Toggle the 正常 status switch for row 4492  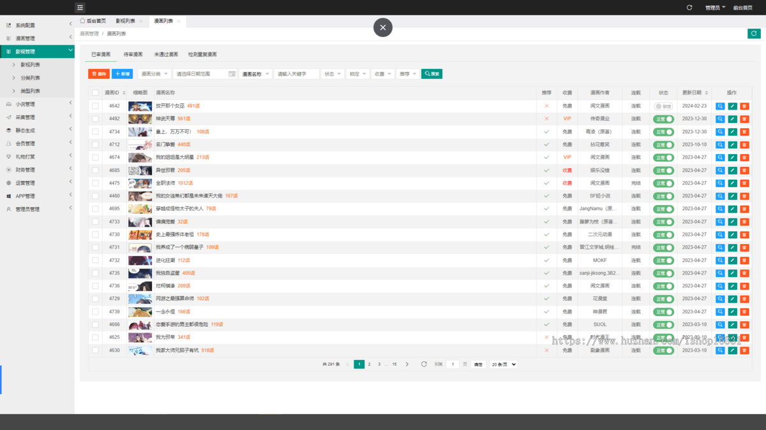pos(663,119)
